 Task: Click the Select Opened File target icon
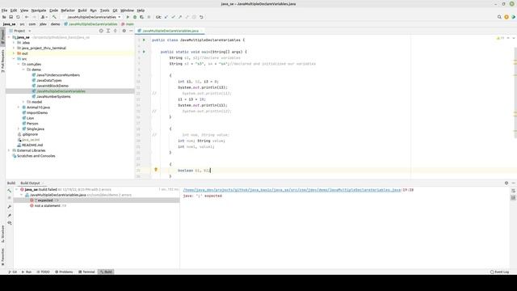click(x=101, y=31)
